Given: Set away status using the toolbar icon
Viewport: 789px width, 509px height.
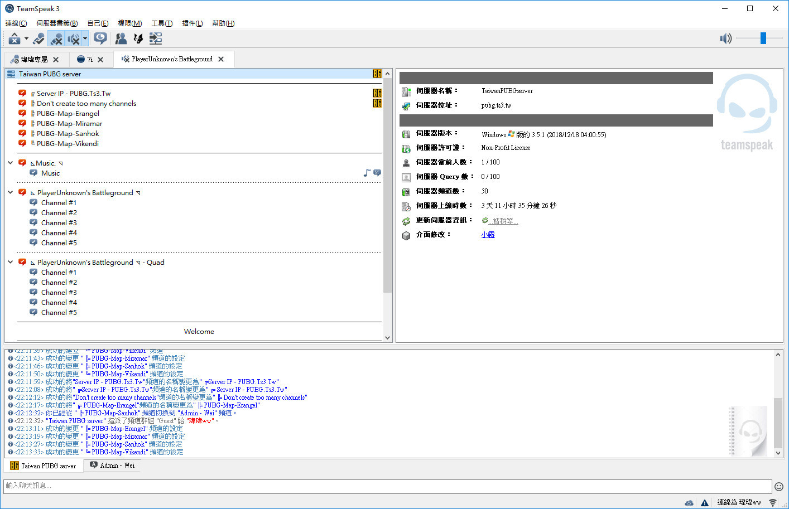Looking at the screenshot, I should tap(37, 38).
